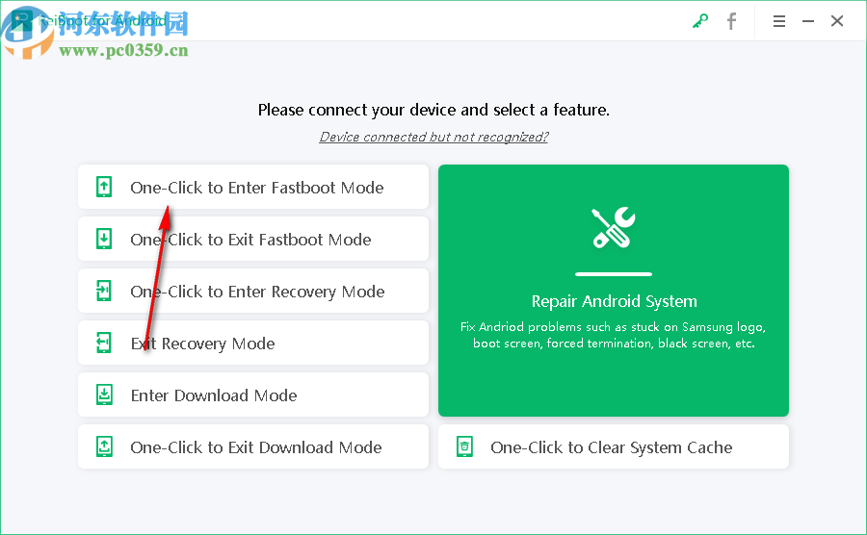Click the Exit Download Mode icon
867x535 pixels.
[x=104, y=446]
